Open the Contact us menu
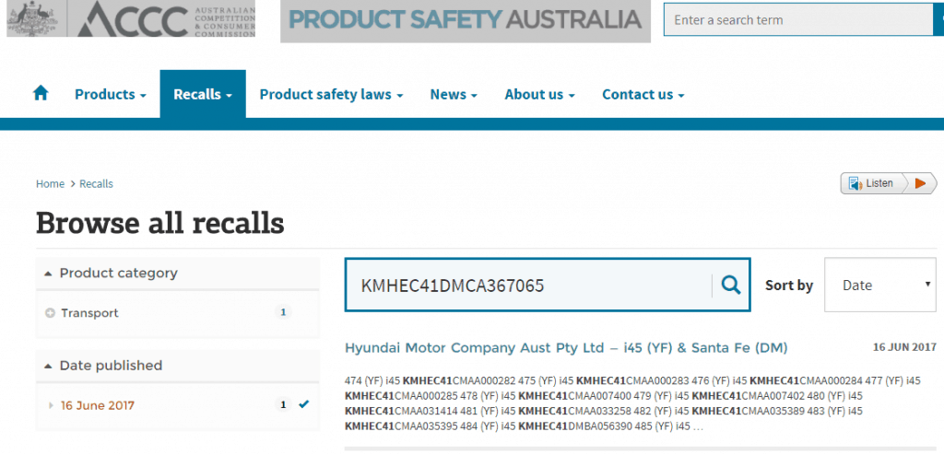This screenshot has height=455, width=944. coord(643,95)
